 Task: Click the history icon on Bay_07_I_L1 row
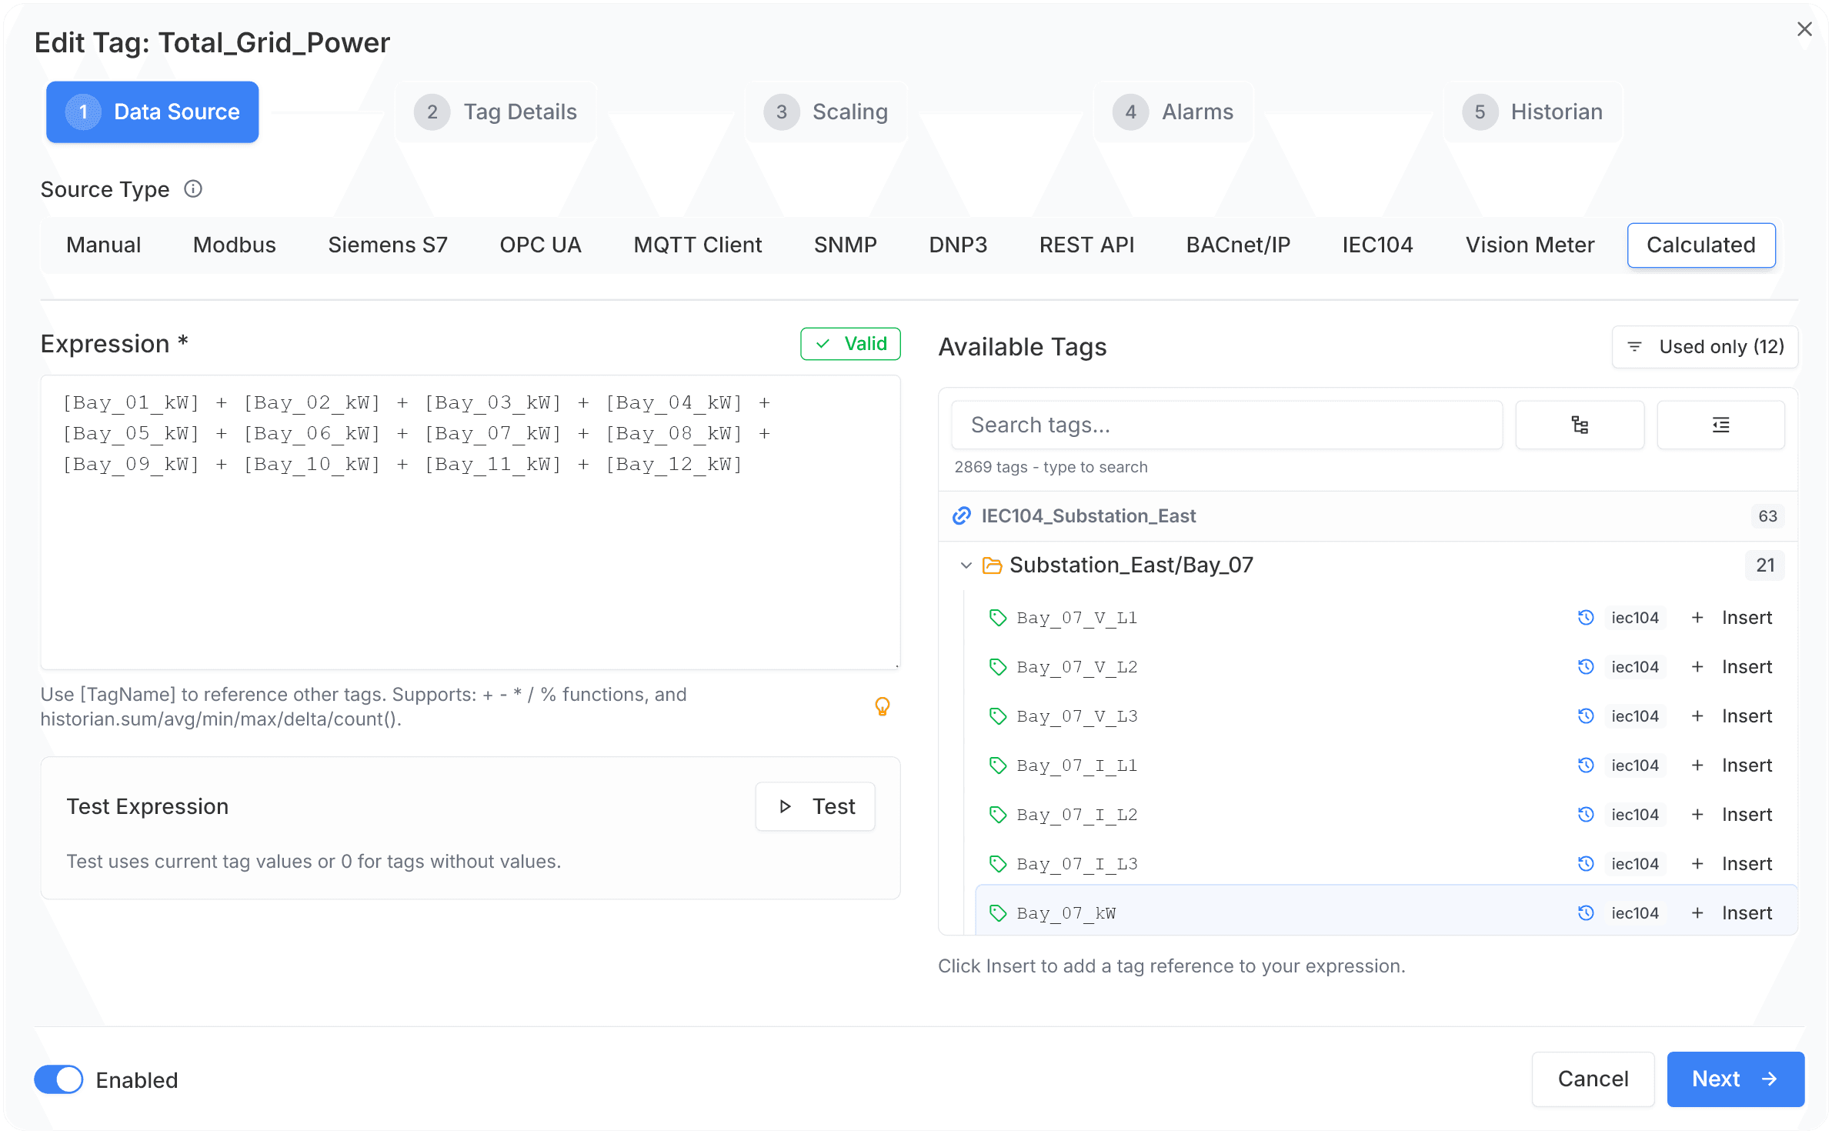(x=1586, y=765)
